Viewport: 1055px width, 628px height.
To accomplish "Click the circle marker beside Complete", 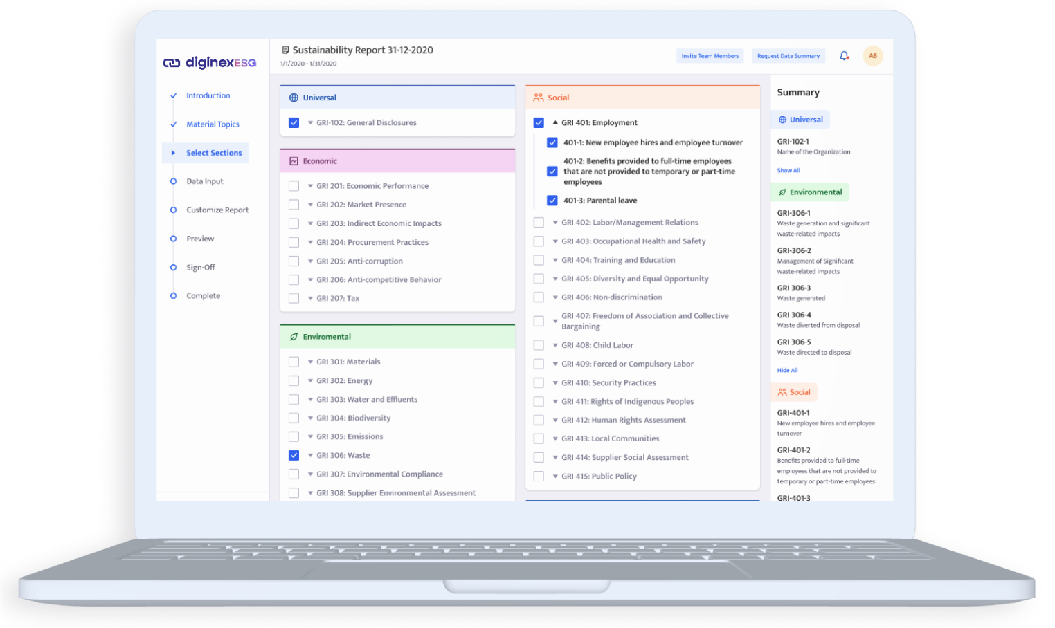I will pos(173,296).
